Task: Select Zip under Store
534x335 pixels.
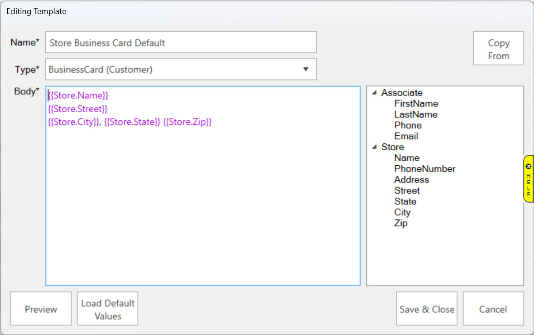Action: point(401,223)
